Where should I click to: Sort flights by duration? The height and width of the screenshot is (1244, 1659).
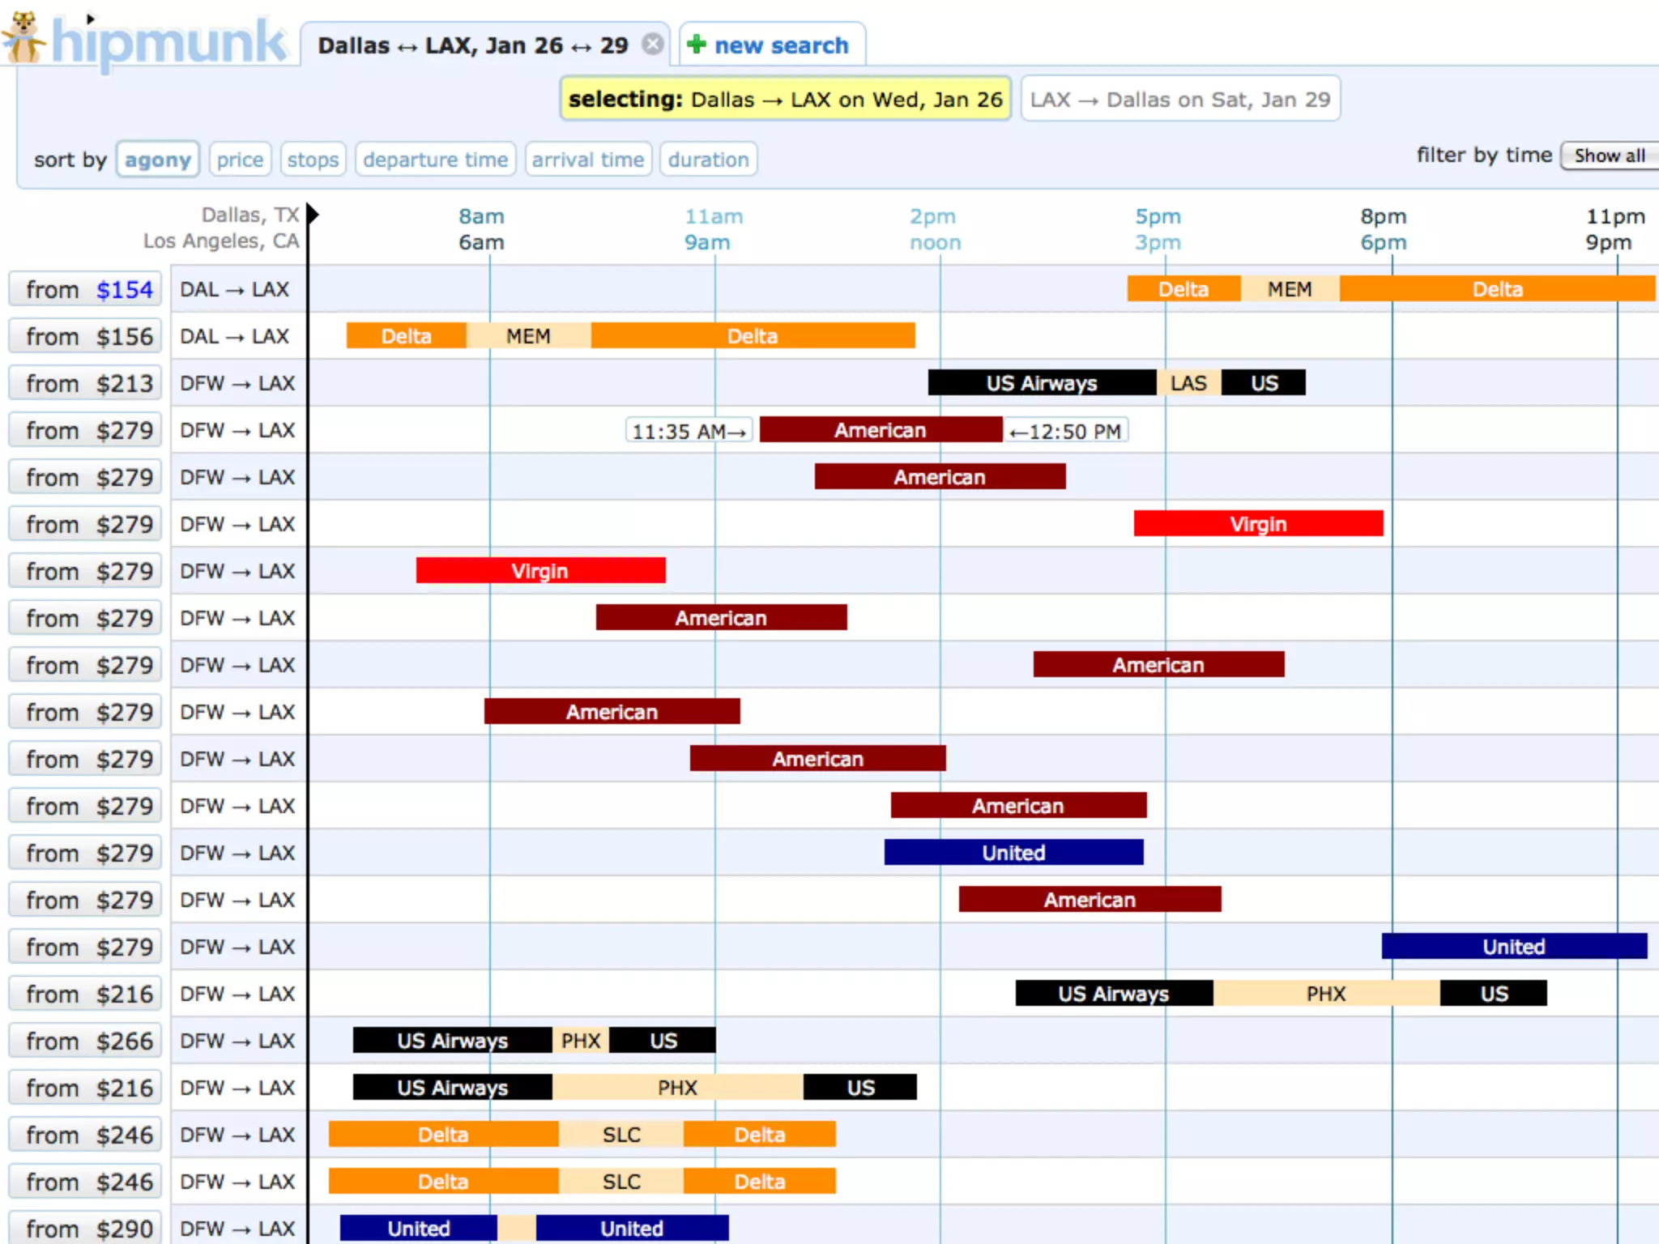point(708,160)
